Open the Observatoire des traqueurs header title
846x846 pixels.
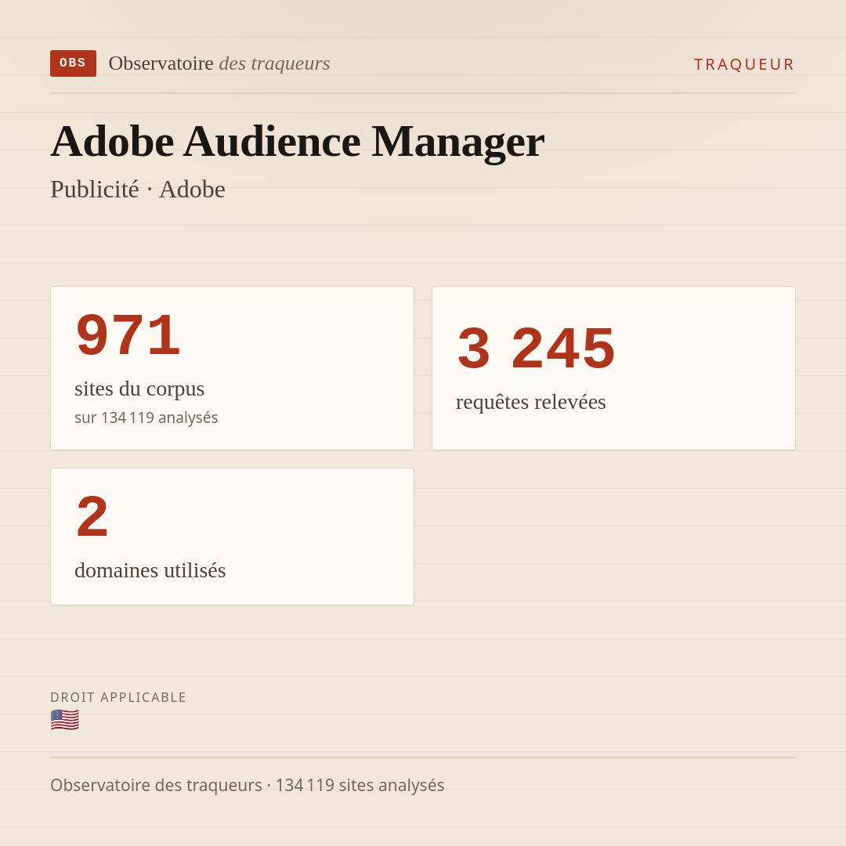[x=219, y=63]
